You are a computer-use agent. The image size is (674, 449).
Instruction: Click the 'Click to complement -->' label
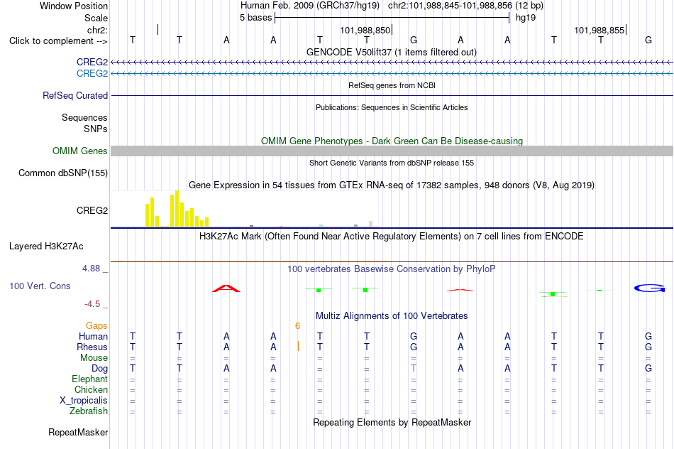58,41
